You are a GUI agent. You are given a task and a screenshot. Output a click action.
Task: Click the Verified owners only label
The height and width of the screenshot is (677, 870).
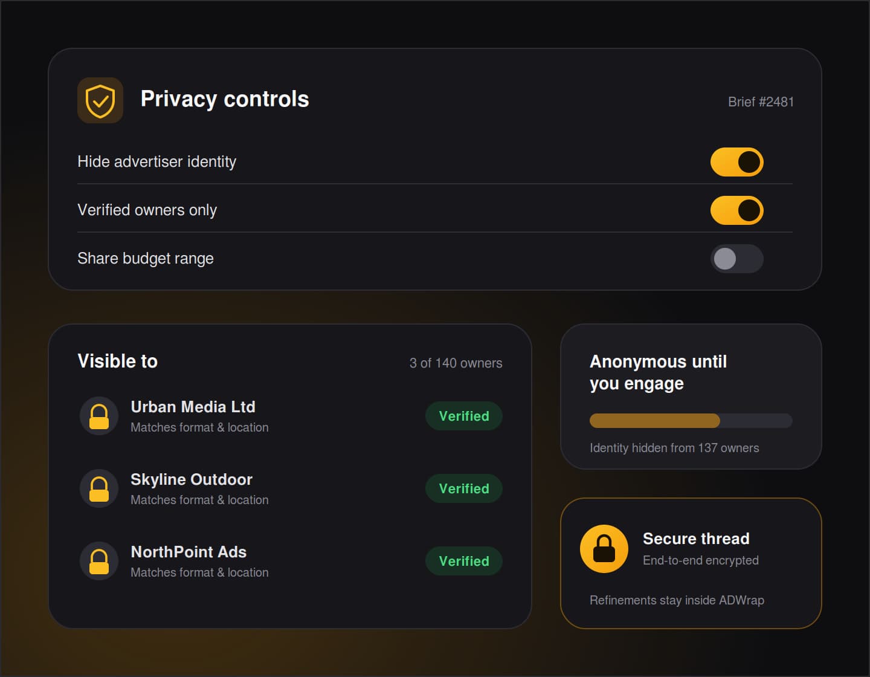[147, 210]
